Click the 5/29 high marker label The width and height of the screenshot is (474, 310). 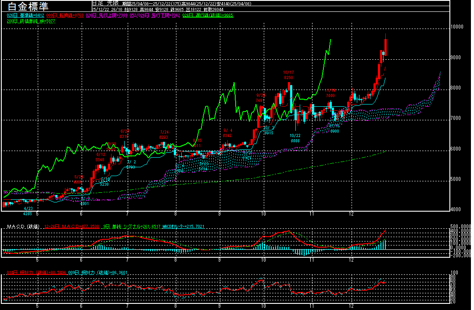(x=78, y=179)
